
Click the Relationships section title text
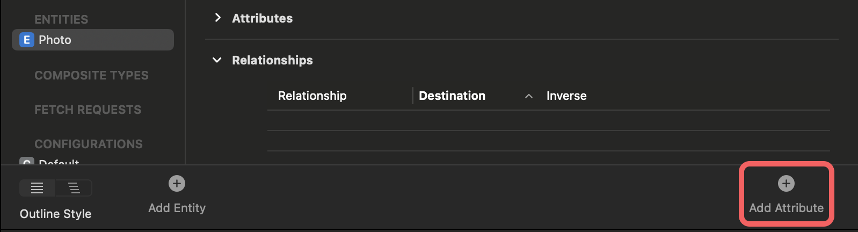tap(272, 60)
